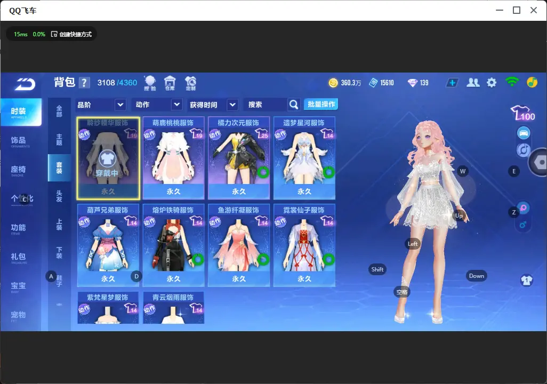Click the blue plus recharge button
Image resolution: width=547 pixels, height=384 pixels.
tap(452, 83)
